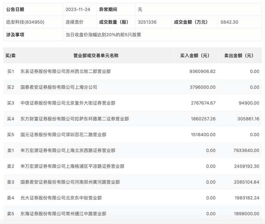Screen dimensions: 265x224
Task: Click 中信证券股份有限公司北京复外大街证券营业部
Action: pos(68,103)
